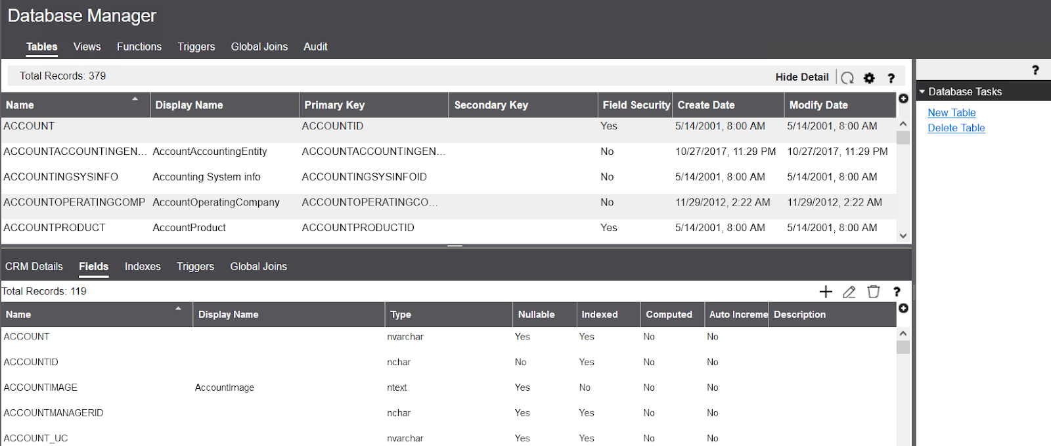
Task: Switch to the Global Joins top tab
Action: coord(259,47)
